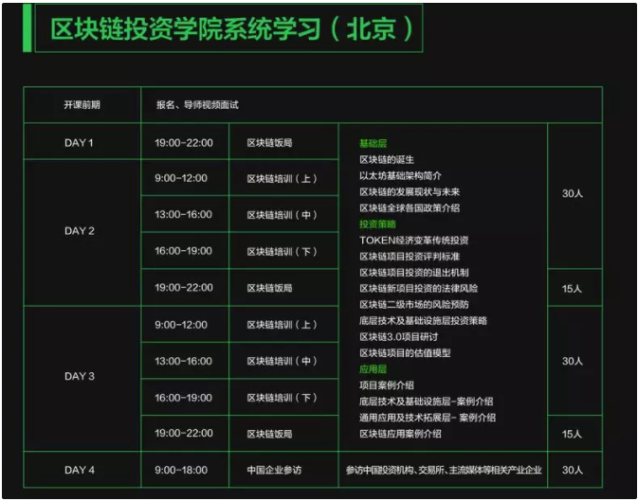Click the title 区块链投资学院系统学习（北京）
The width and height of the screenshot is (638, 501).
pos(231,28)
